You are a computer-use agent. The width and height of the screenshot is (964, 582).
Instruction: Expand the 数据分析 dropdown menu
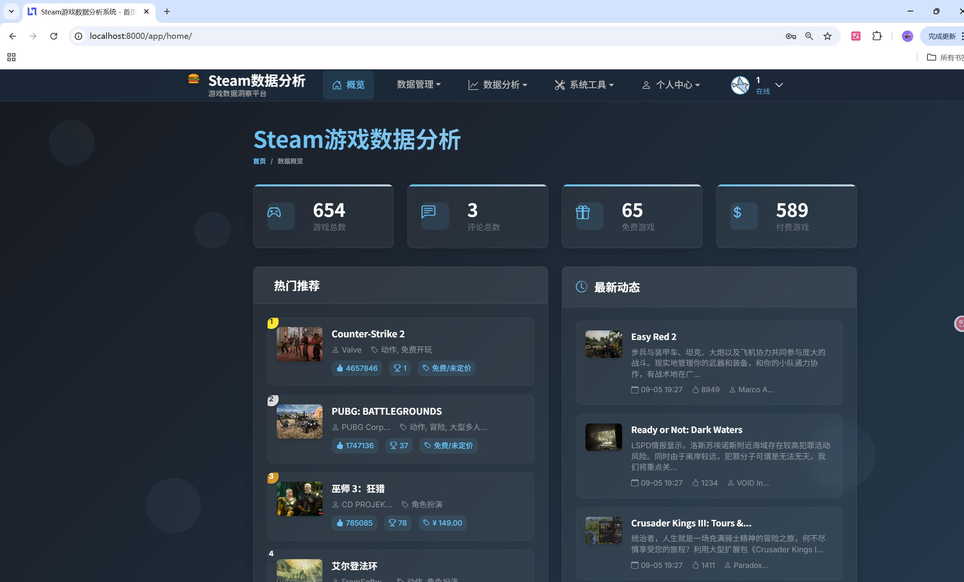(498, 85)
